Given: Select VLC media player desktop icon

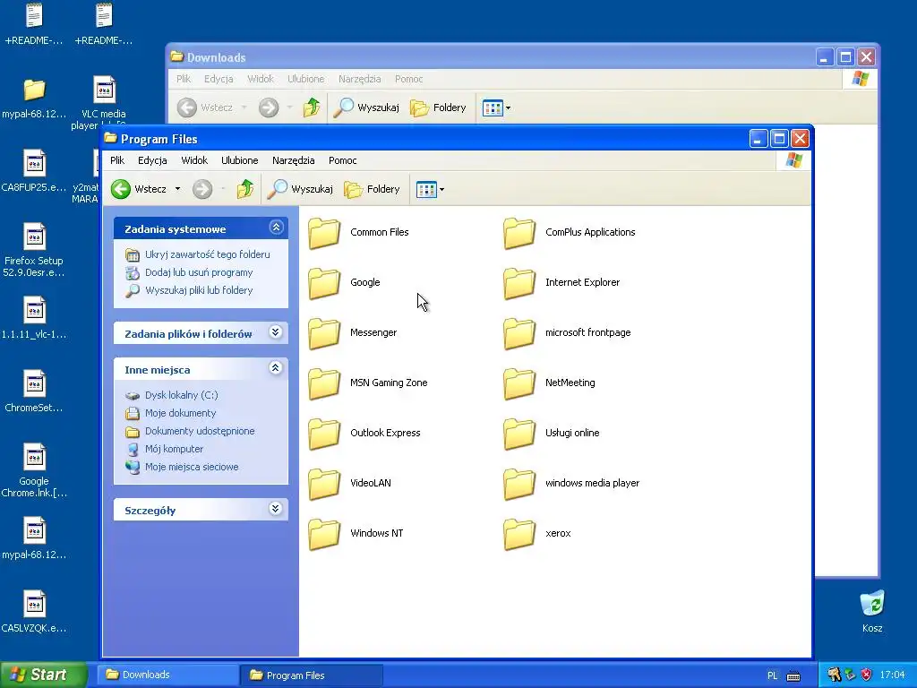Looking at the screenshot, I should (104, 102).
